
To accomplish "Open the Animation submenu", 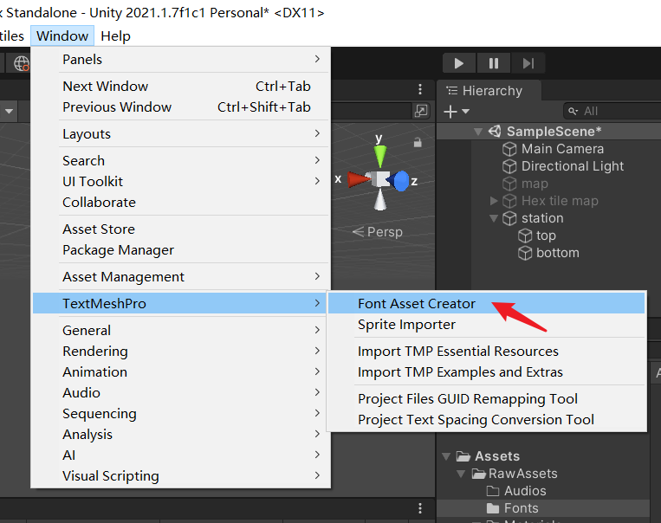I will tap(181, 372).
